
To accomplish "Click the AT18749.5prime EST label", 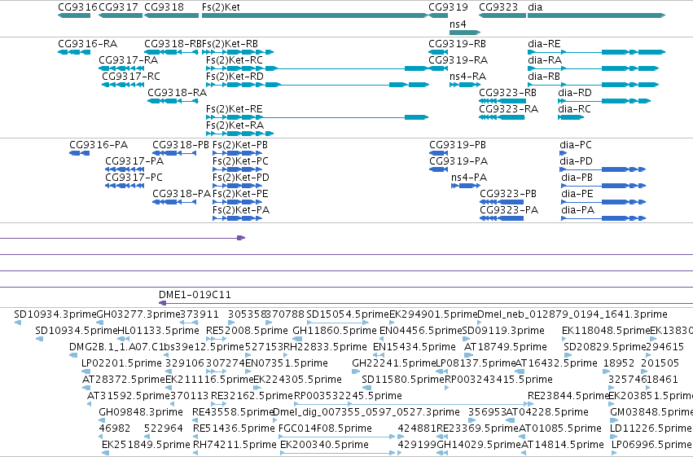I will pyautogui.click(x=506, y=347).
